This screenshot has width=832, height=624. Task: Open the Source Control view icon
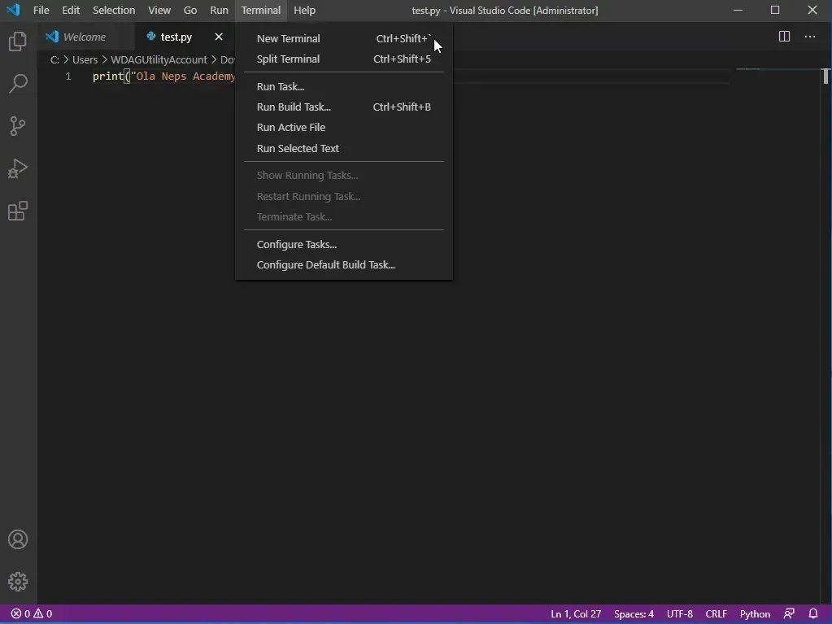[x=18, y=126]
